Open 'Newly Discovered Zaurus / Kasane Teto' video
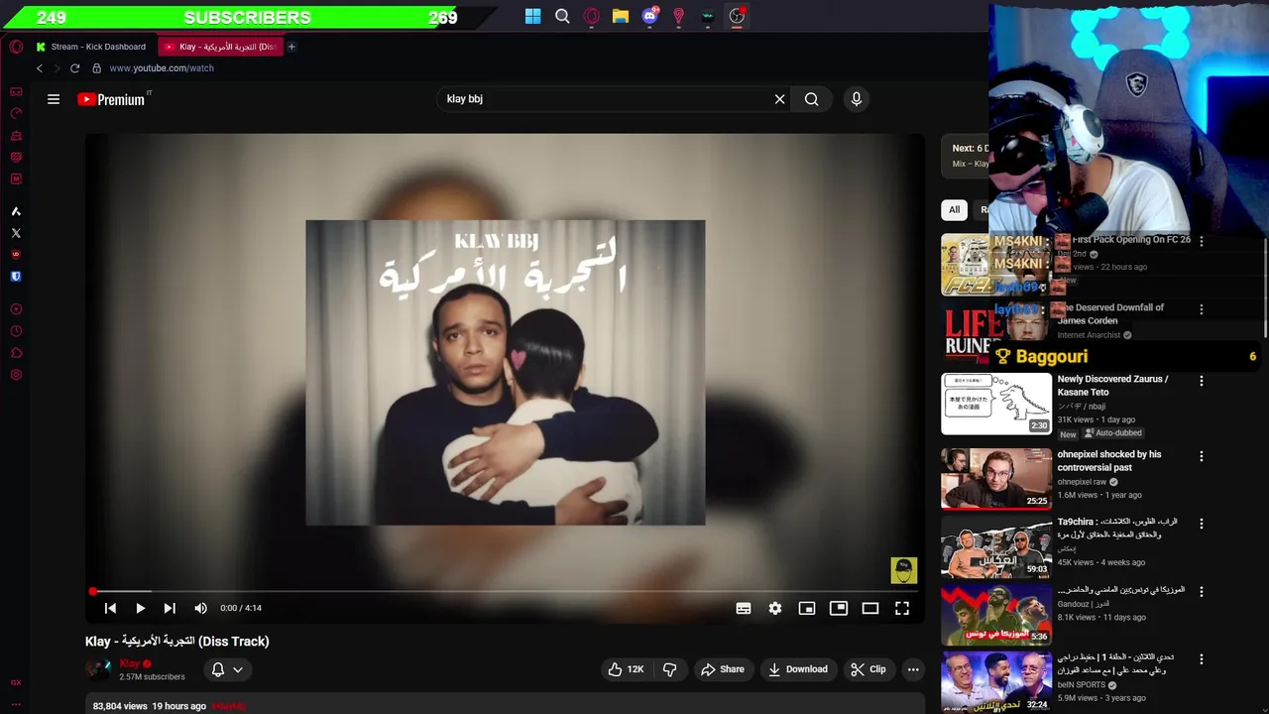The image size is (1269, 714). 1112,386
